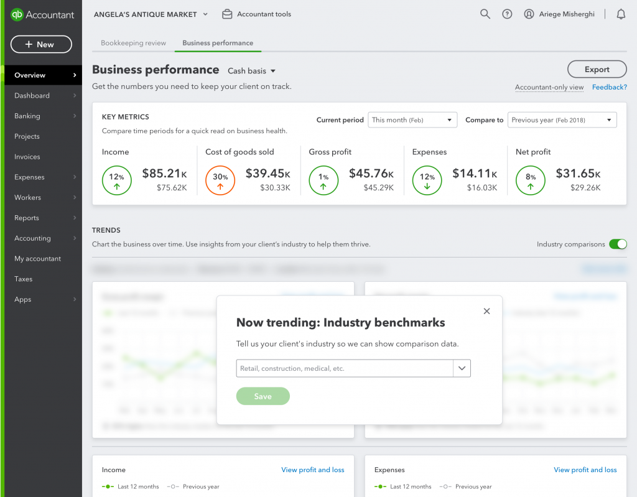Expand the Workers sidebar chevron
Screen dimensions: 637x497
click(75, 197)
